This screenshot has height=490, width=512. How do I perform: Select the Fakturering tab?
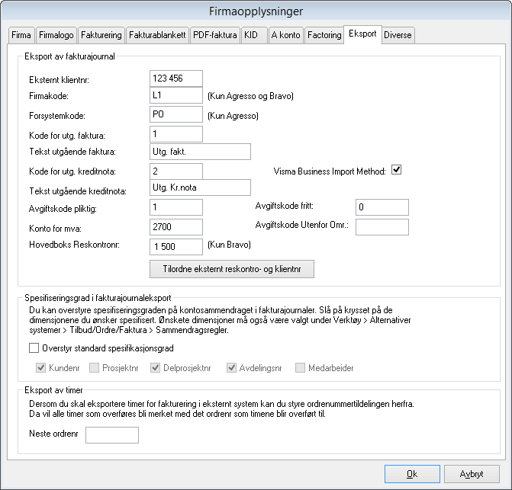[x=101, y=35]
